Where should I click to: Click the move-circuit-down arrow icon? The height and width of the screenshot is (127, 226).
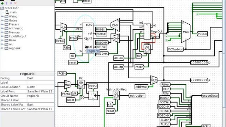click(11, 3)
